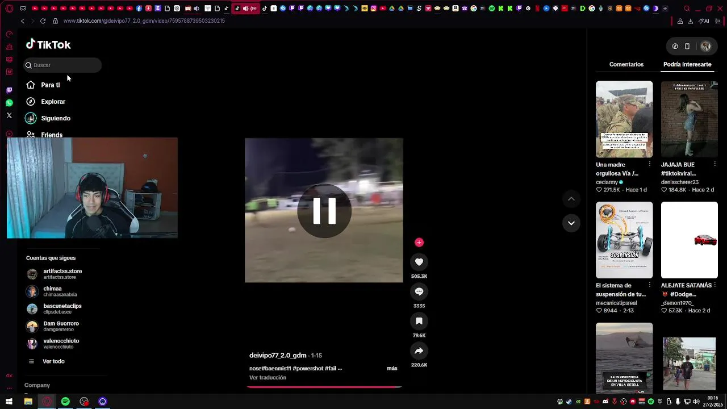Viewport: 727px width, 409px height.
Task: Open profile avatar menu at top right
Action: click(706, 47)
